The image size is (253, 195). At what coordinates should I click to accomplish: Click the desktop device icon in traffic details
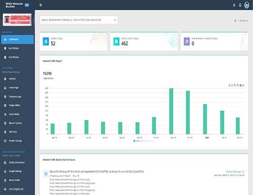(x=46, y=174)
